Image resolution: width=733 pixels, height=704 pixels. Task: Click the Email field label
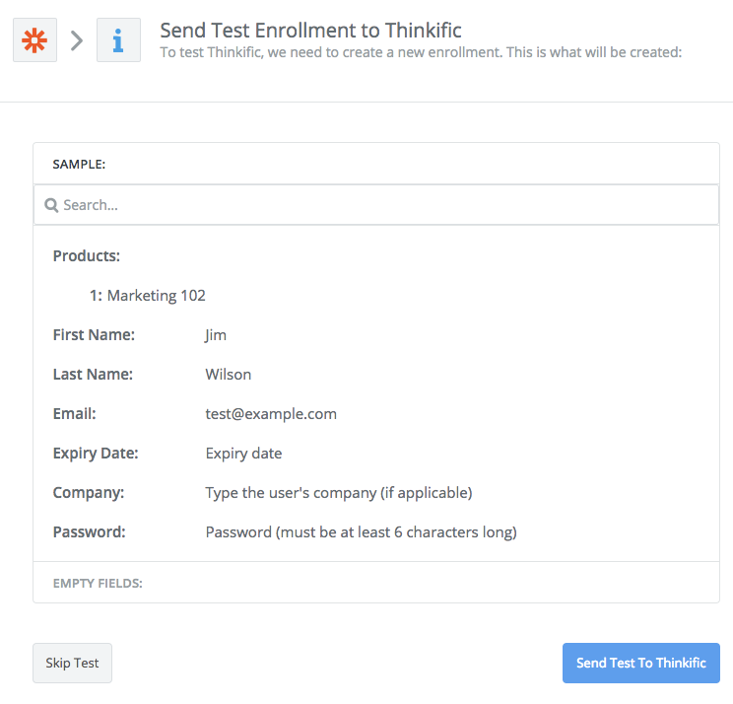tap(74, 414)
